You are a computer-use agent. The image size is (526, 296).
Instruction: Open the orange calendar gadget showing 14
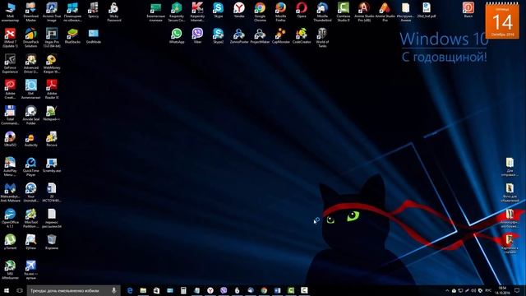(502, 21)
